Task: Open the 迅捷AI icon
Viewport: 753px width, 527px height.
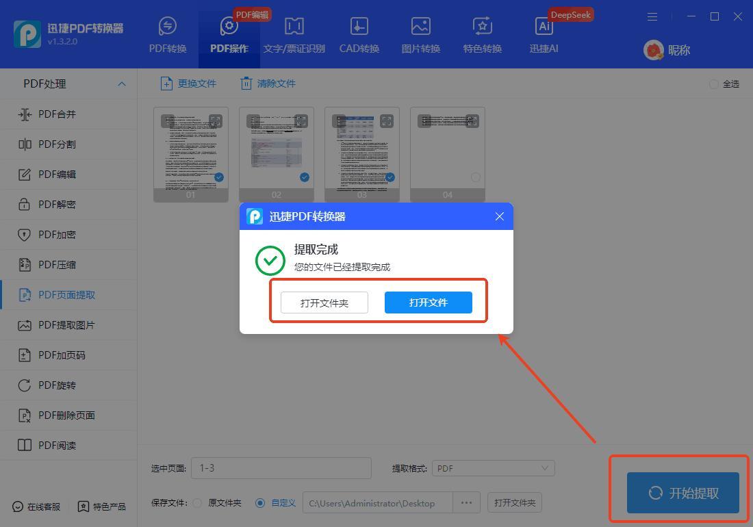Action: tap(544, 27)
